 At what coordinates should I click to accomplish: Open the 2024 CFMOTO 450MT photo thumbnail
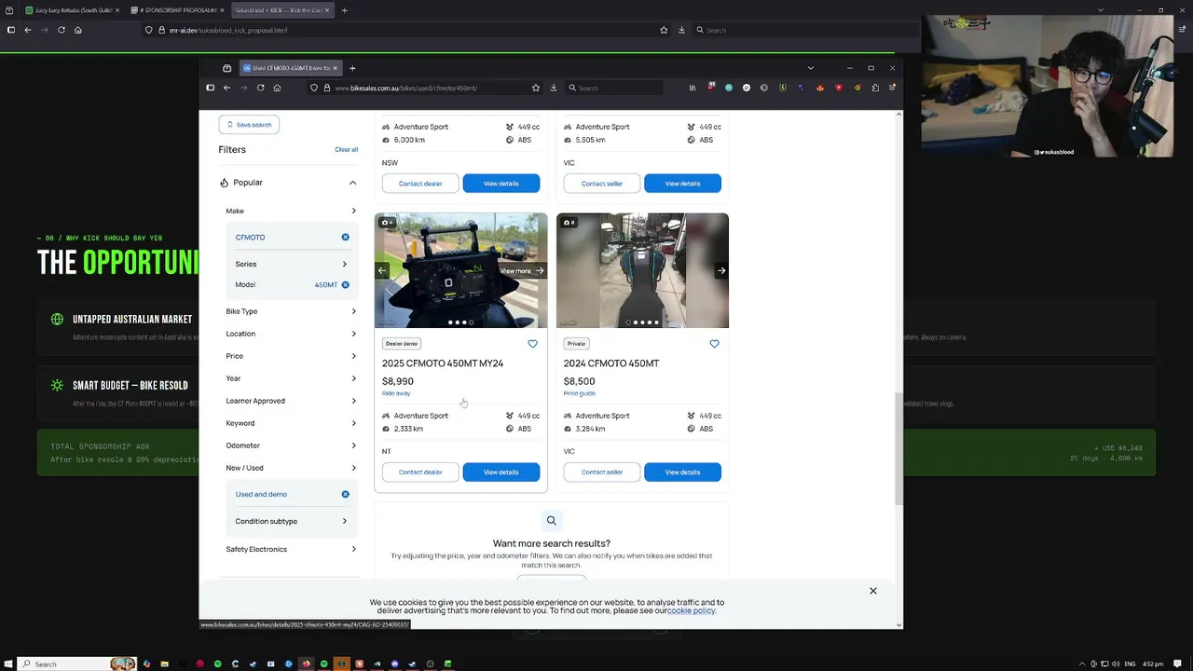(x=642, y=271)
